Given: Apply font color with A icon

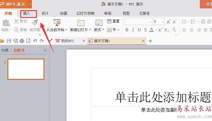Looking at the screenshot, I should click(x=152, y=30).
